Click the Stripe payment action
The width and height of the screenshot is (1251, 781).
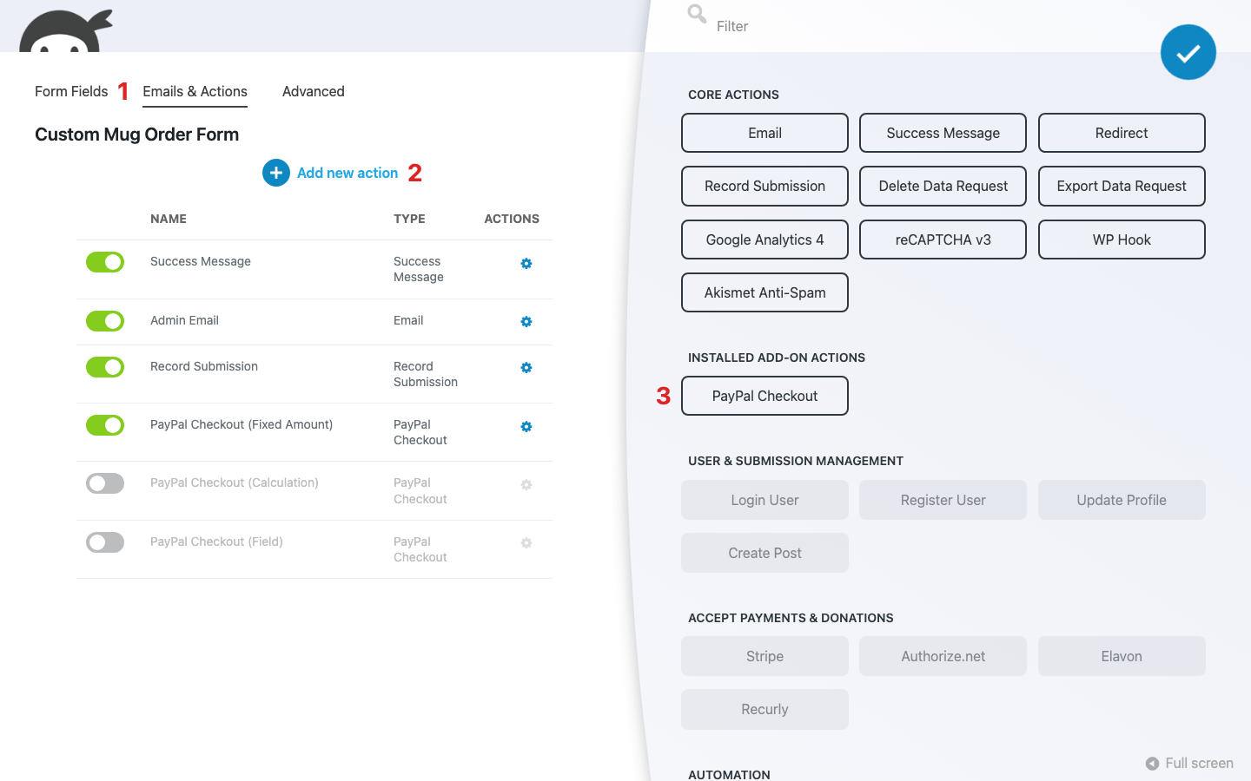point(764,656)
